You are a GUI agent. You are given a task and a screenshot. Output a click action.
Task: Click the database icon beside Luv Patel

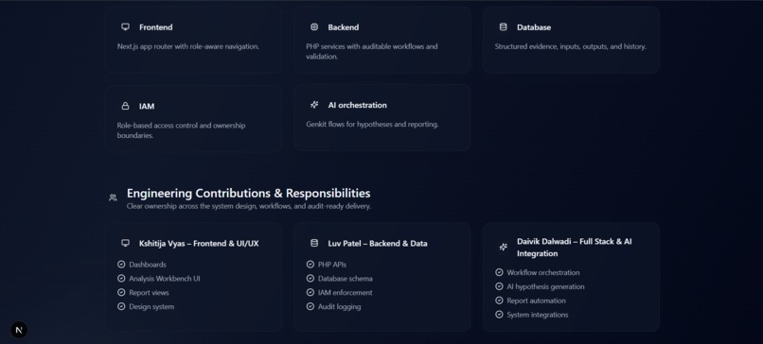[x=314, y=243]
